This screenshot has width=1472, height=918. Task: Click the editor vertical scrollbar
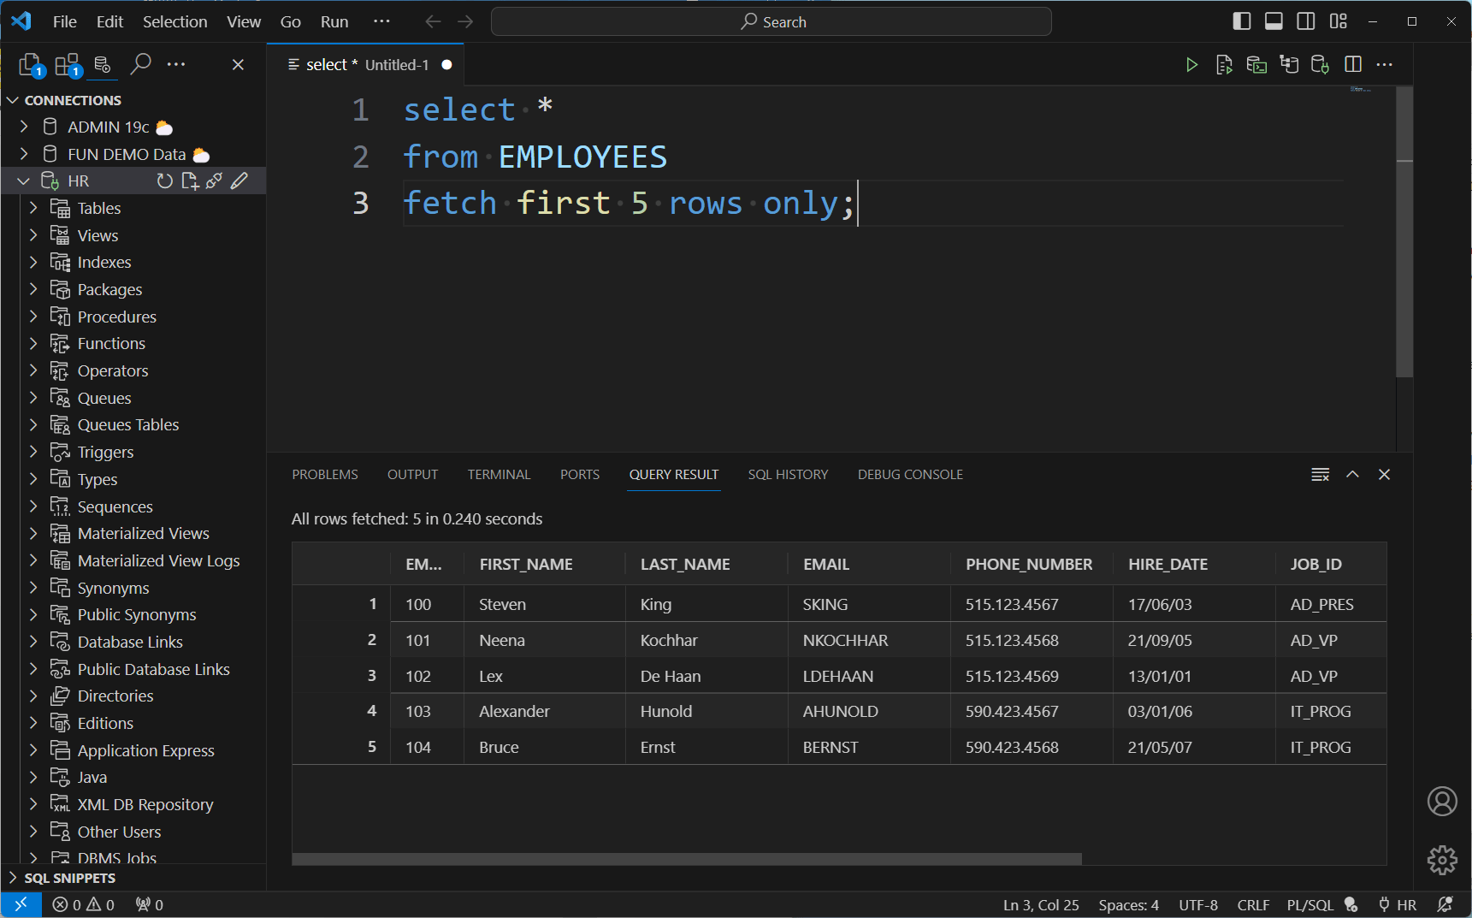pos(1404,231)
